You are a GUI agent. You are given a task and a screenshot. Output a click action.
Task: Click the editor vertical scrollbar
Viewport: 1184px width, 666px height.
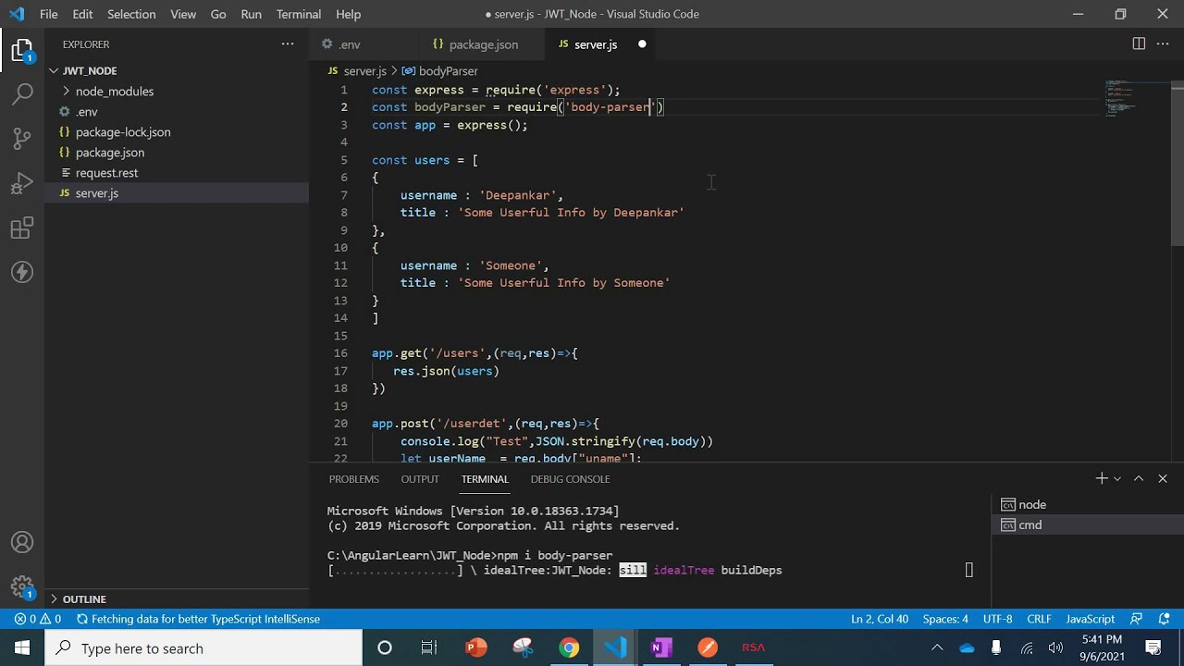pos(1177,166)
